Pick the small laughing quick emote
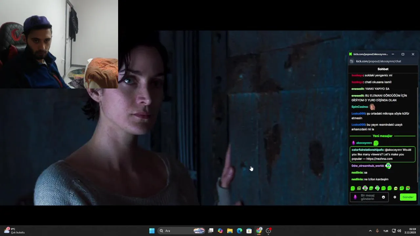 [396, 188]
